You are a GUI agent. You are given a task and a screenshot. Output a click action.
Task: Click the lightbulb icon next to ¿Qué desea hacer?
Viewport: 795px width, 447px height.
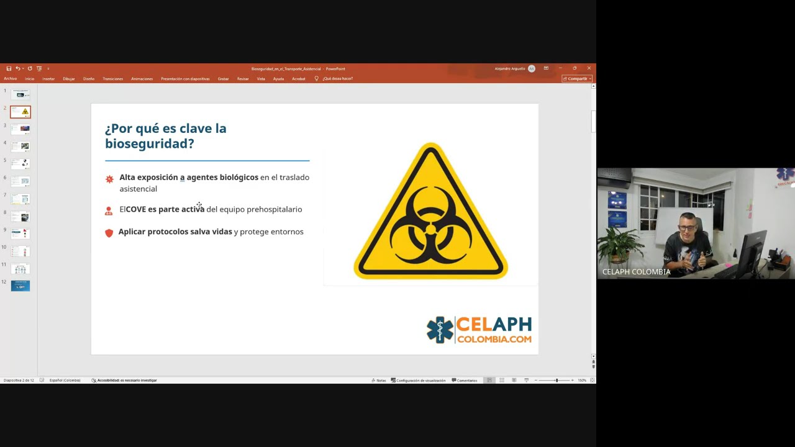(316, 79)
